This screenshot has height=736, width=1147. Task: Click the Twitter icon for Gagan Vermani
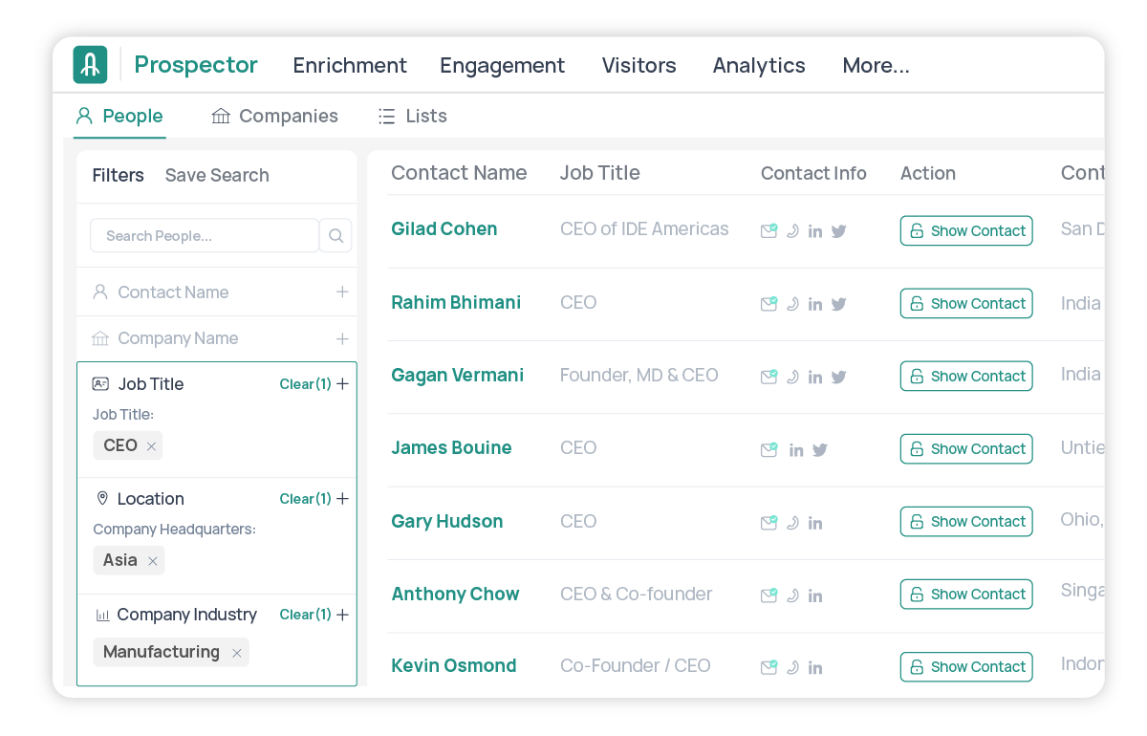[x=838, y=376]
